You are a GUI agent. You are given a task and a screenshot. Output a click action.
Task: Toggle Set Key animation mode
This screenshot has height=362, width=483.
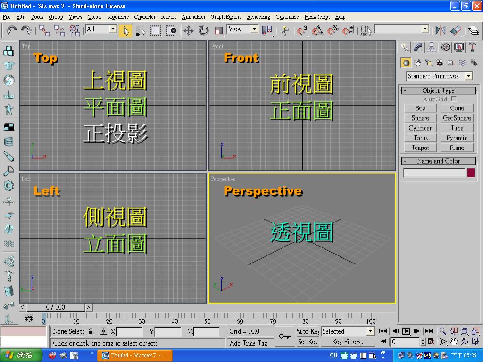tap(308, 342)
